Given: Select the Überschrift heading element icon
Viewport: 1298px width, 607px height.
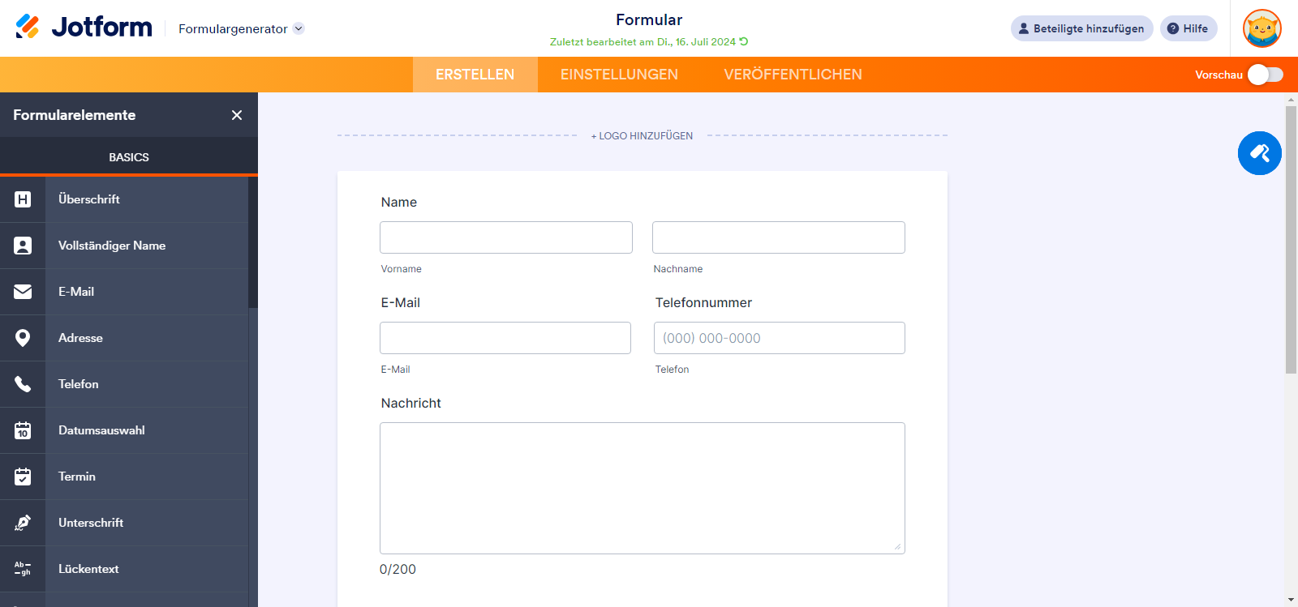Looking at the screenshot, I should tap(23, 199).
